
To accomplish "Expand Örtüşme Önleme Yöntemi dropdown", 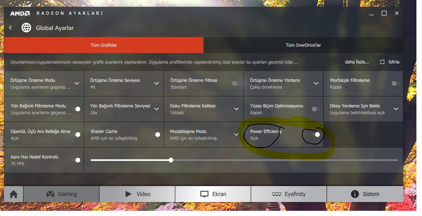I will click(316, 83).
